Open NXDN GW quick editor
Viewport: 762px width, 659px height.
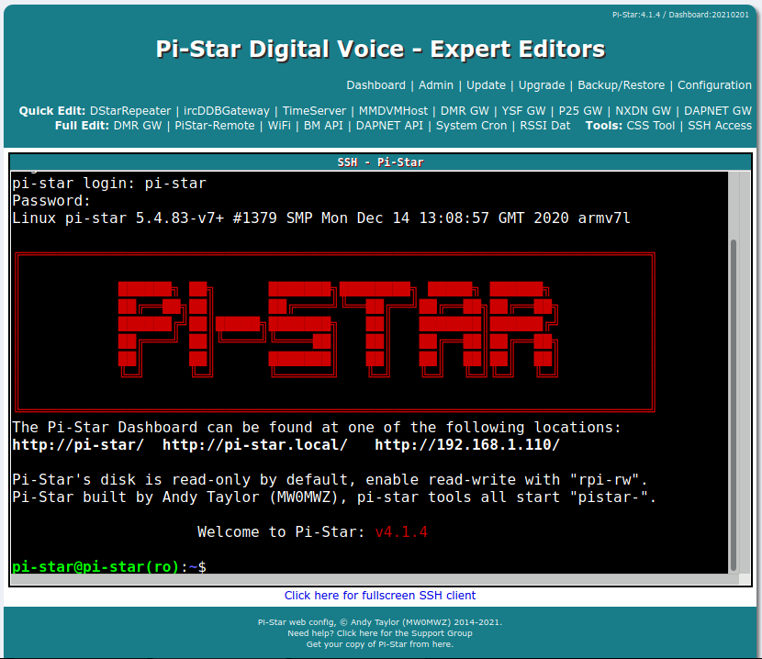click(643, 111)
